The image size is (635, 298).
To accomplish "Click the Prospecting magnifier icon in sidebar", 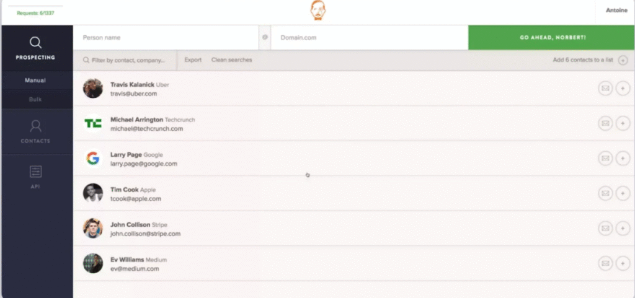I will tap(36, 42).
